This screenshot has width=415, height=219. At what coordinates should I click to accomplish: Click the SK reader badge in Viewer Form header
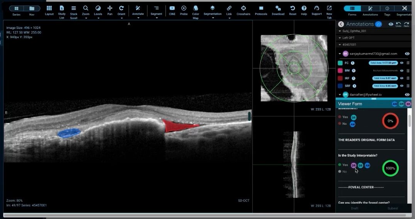(x=408, y=104)
